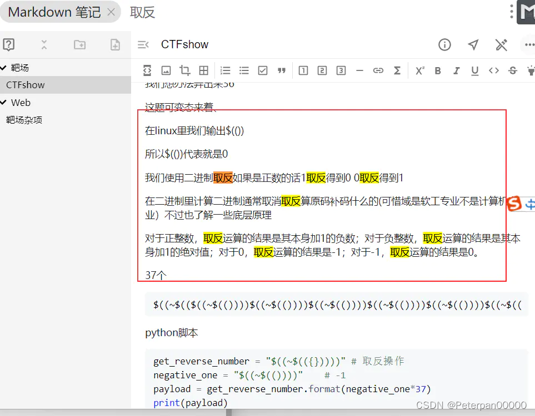The image size is (535, 416).
Task: Switch to the Markdown 笔记 tab
Action: 54,12
